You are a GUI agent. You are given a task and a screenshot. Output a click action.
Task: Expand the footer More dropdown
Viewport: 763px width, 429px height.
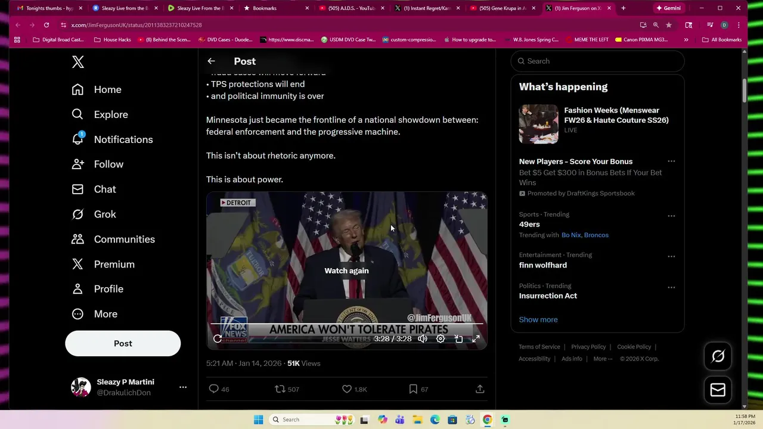pos(602,359)
